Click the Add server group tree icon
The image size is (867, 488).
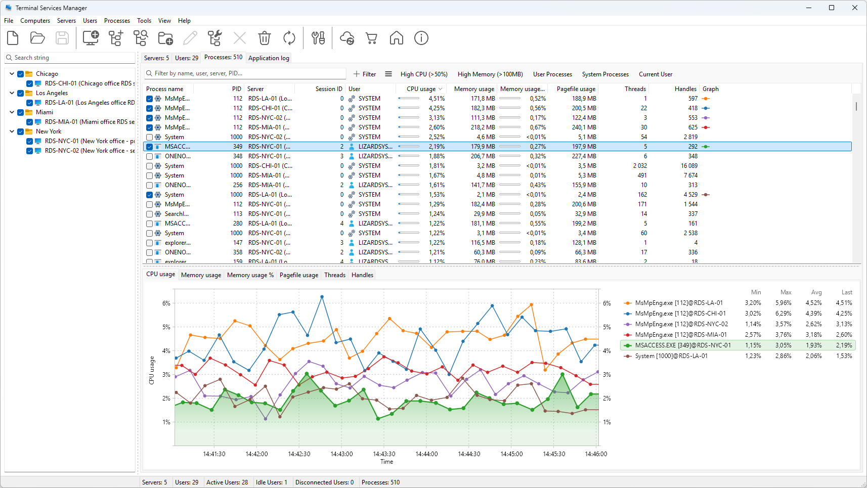pos(141,38)
